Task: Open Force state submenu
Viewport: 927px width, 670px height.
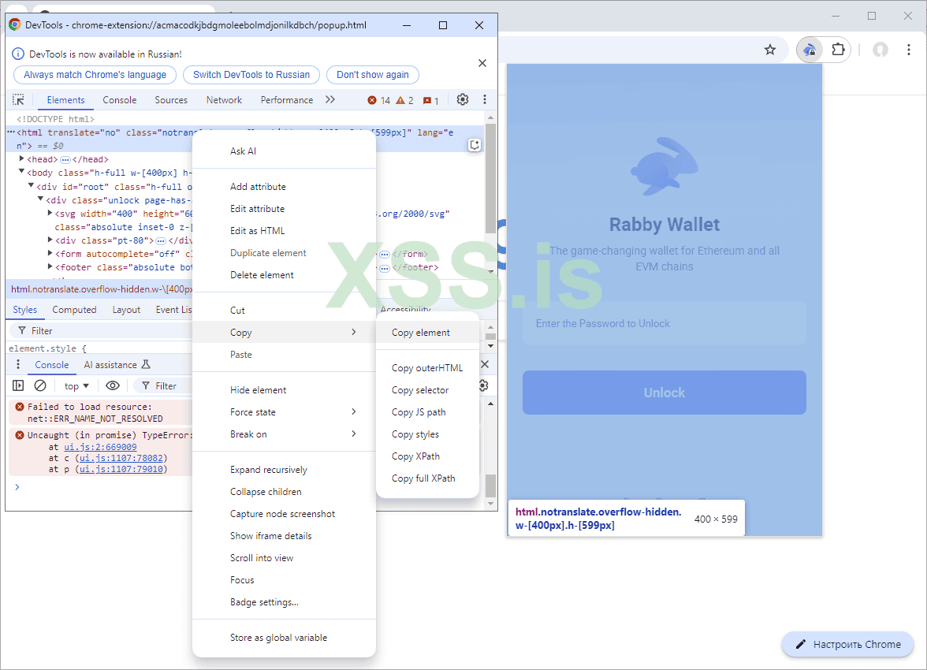Action: coord(285,412)
